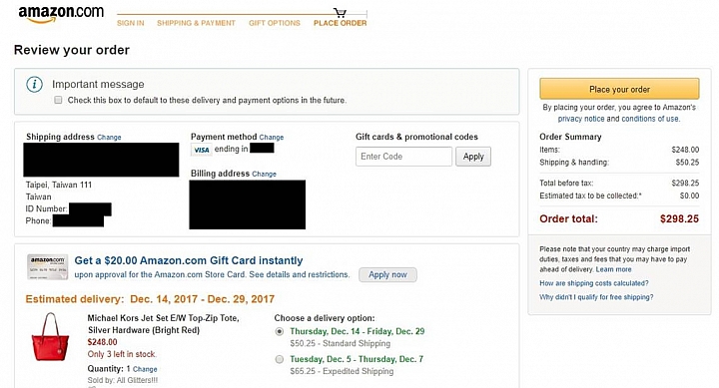
Task: Change the item quantity
Action: point(145,369)
